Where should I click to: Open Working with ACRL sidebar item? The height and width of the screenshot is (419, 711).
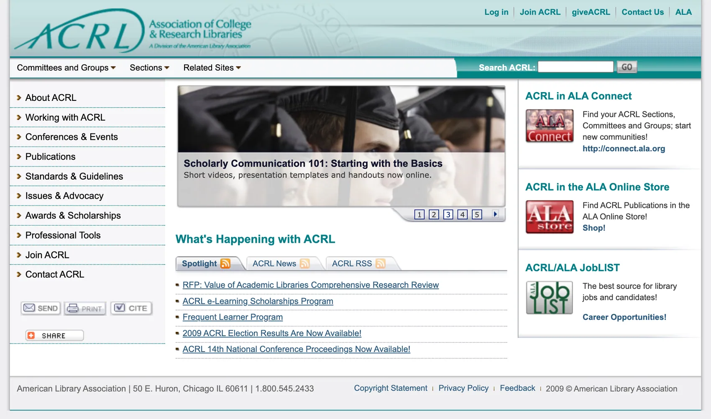[65, 117]
